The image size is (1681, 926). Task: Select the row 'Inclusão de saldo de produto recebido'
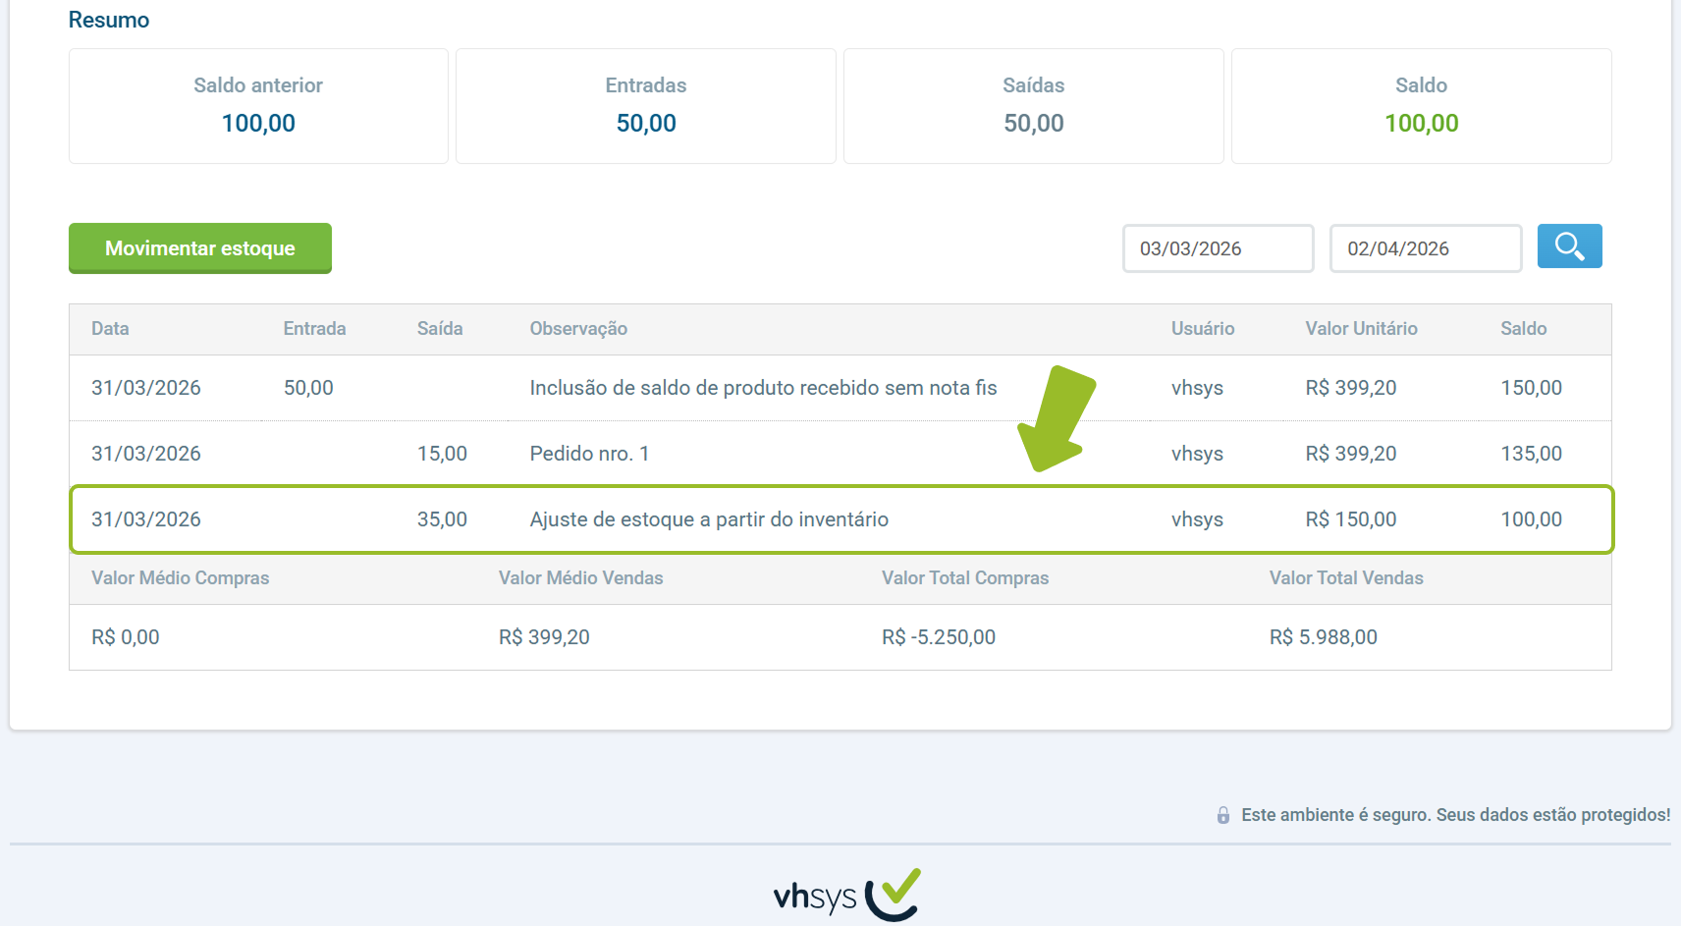click(x=840, y=388)
